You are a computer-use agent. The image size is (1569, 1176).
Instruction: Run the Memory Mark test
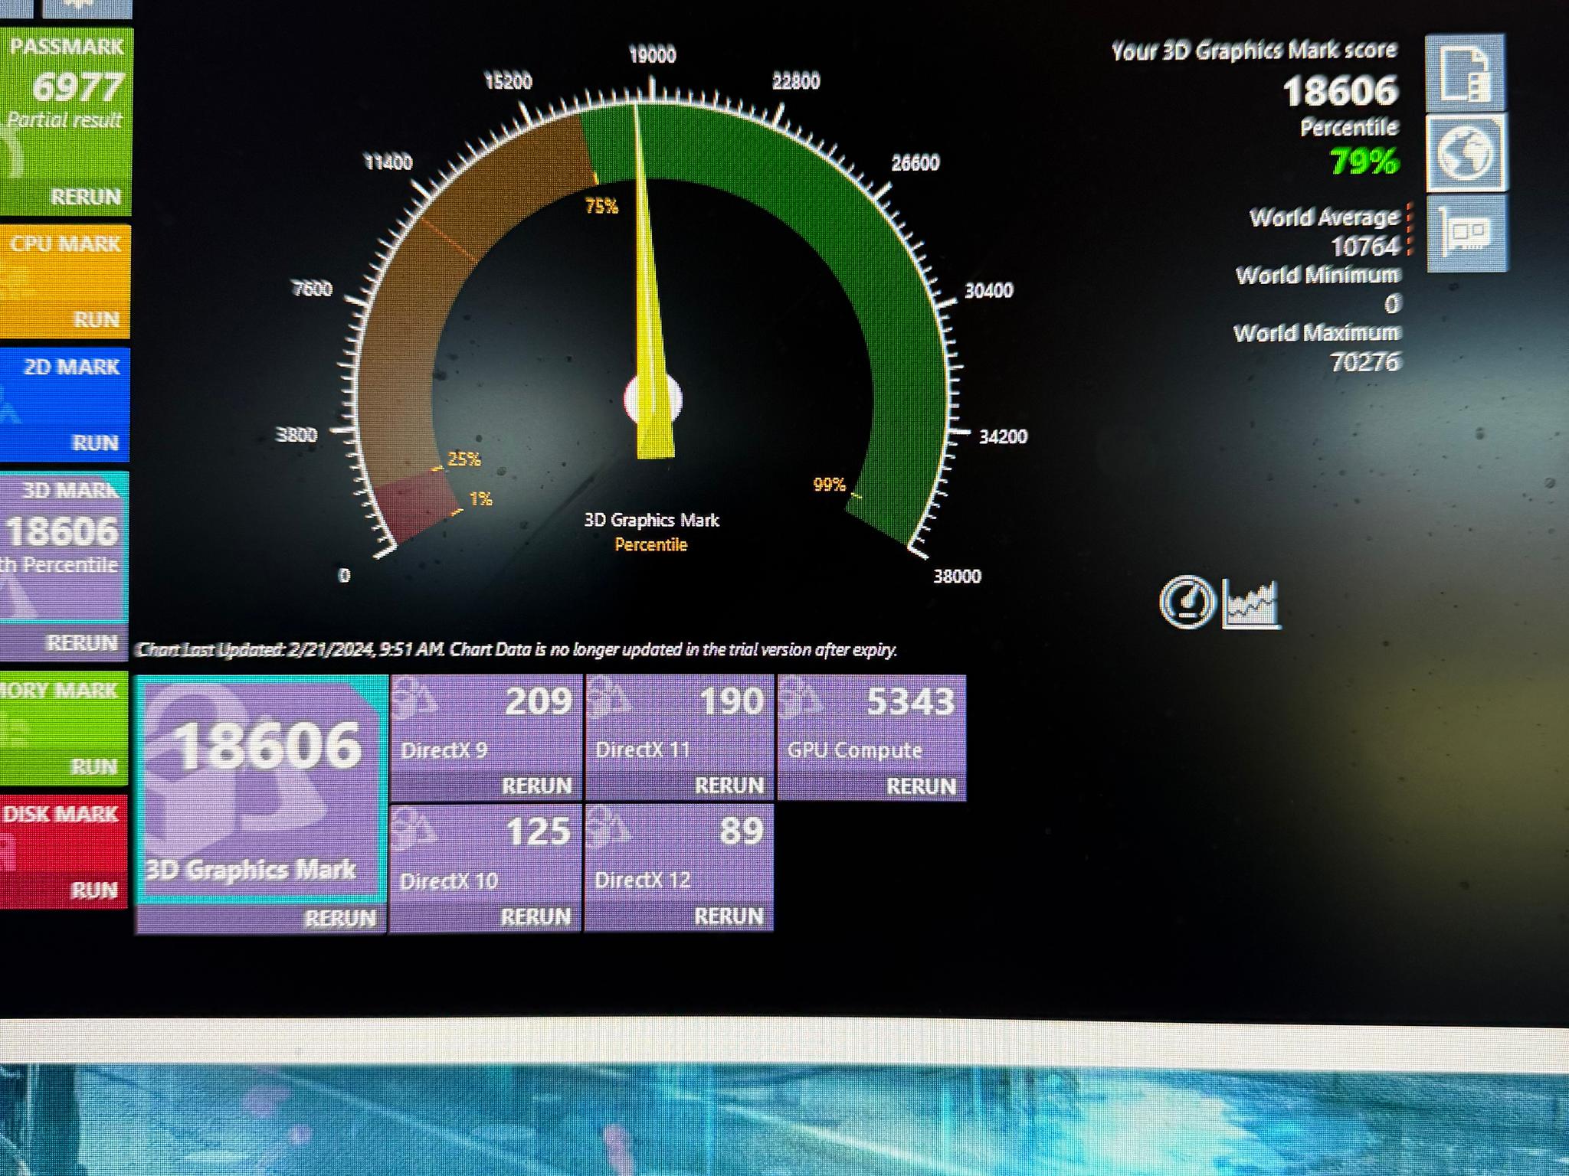click(x=93, y=766)
